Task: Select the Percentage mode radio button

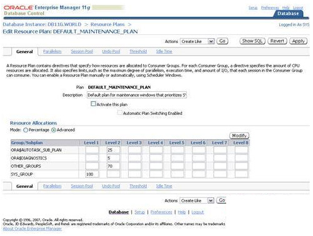Action: point(26,130)
